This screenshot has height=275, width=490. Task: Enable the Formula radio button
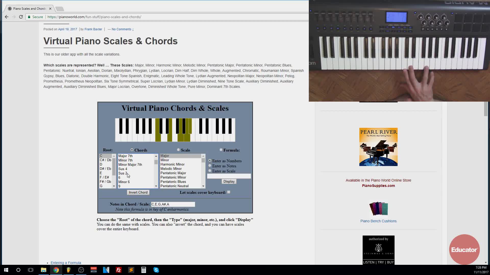(221, 150)
